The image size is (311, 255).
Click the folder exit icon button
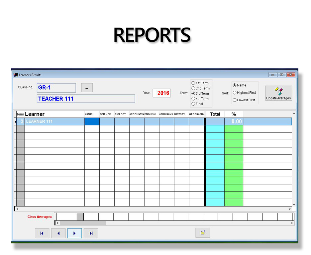(203, 233)
